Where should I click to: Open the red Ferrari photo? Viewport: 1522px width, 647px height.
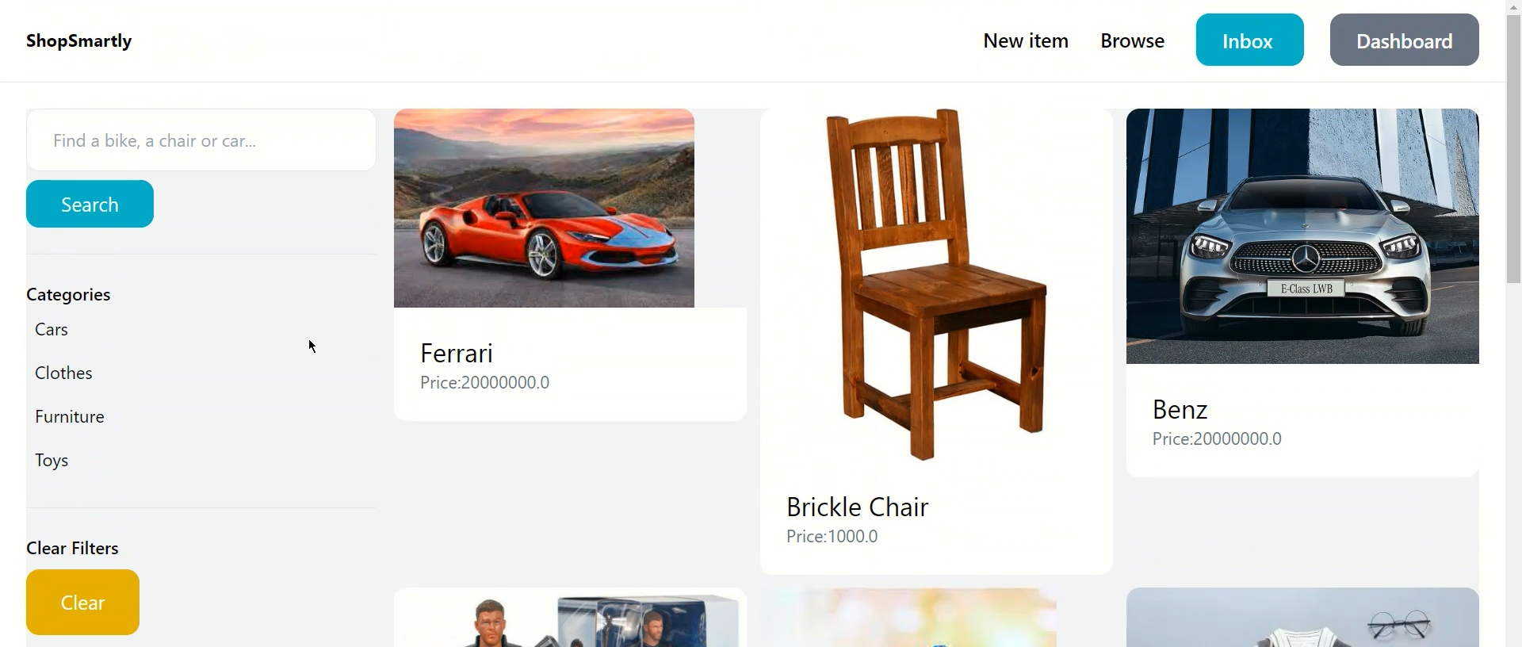(544, 208)
